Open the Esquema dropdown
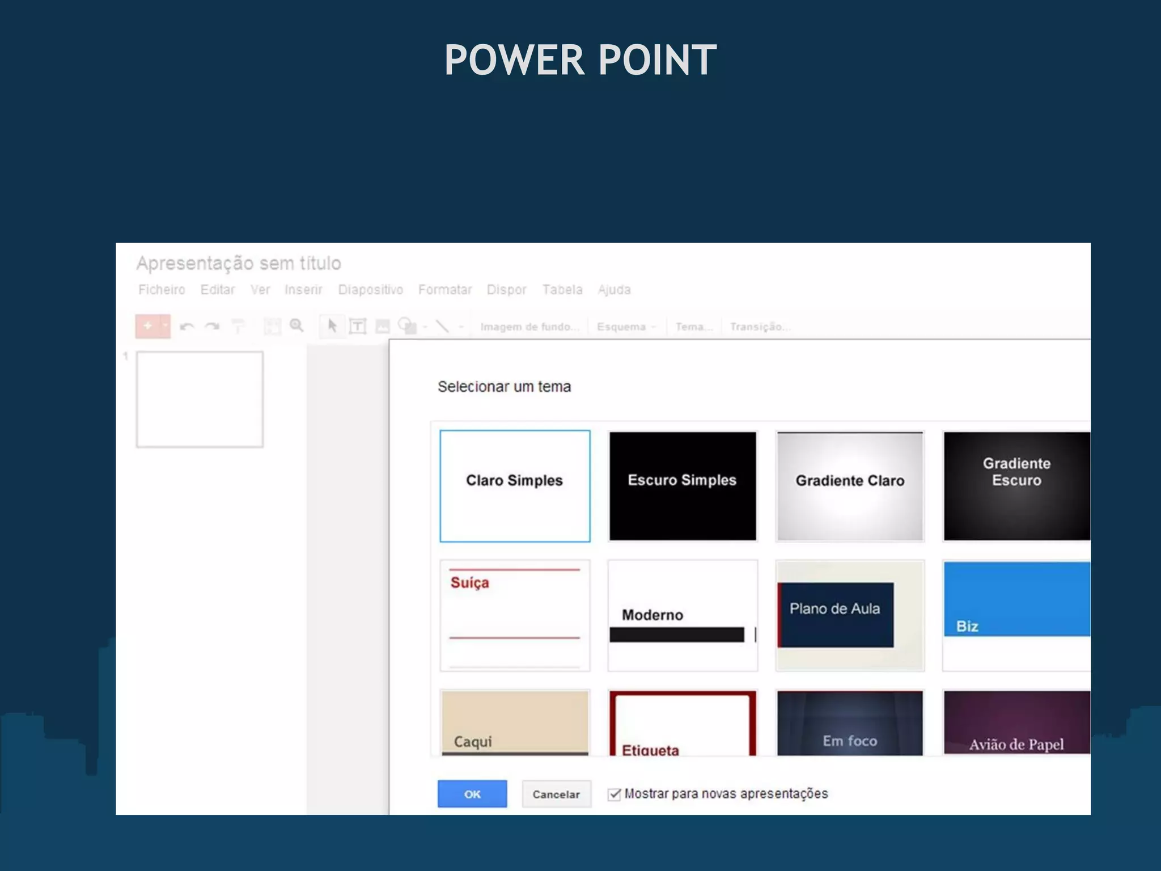The image size is (1161, 871). (x=626, y=327)
